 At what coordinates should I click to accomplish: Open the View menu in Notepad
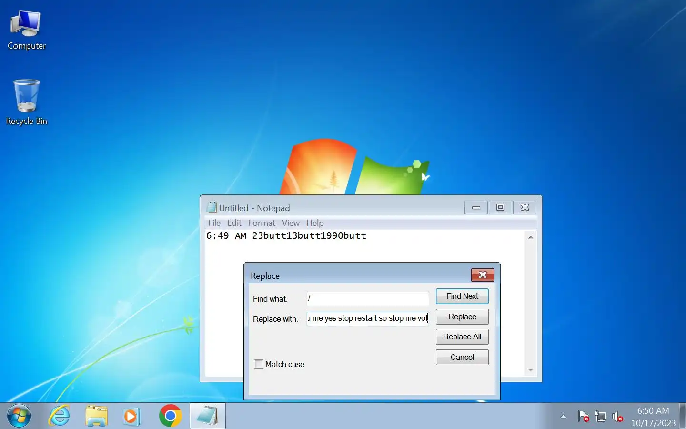click(x=291, y=223)
